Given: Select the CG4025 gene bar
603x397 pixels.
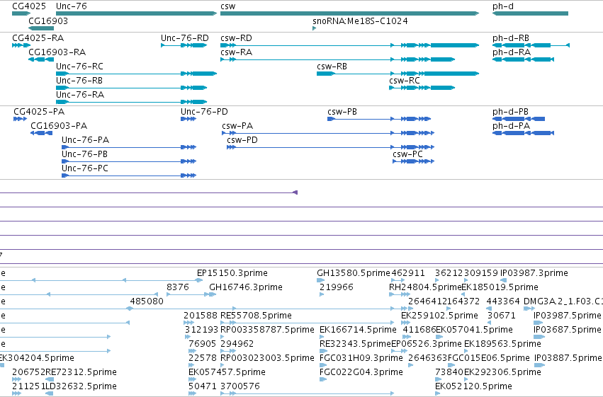Looking at the screenshot, I should tap(21, 13).
